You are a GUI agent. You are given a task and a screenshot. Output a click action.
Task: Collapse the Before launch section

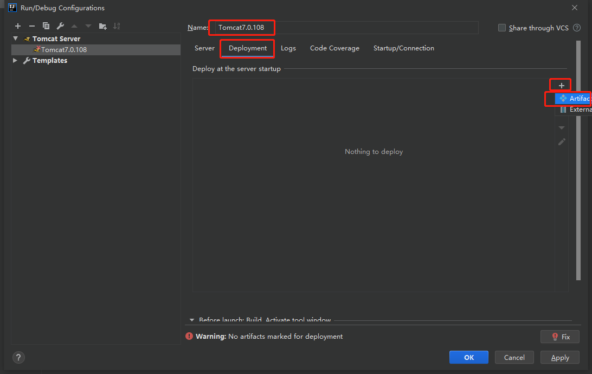(192, 320)
